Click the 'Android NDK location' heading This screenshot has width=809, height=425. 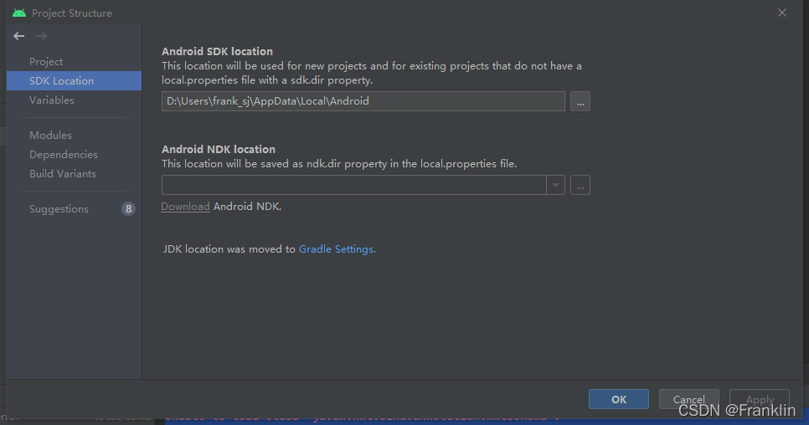pyautogui.click(x=219, y=150)
